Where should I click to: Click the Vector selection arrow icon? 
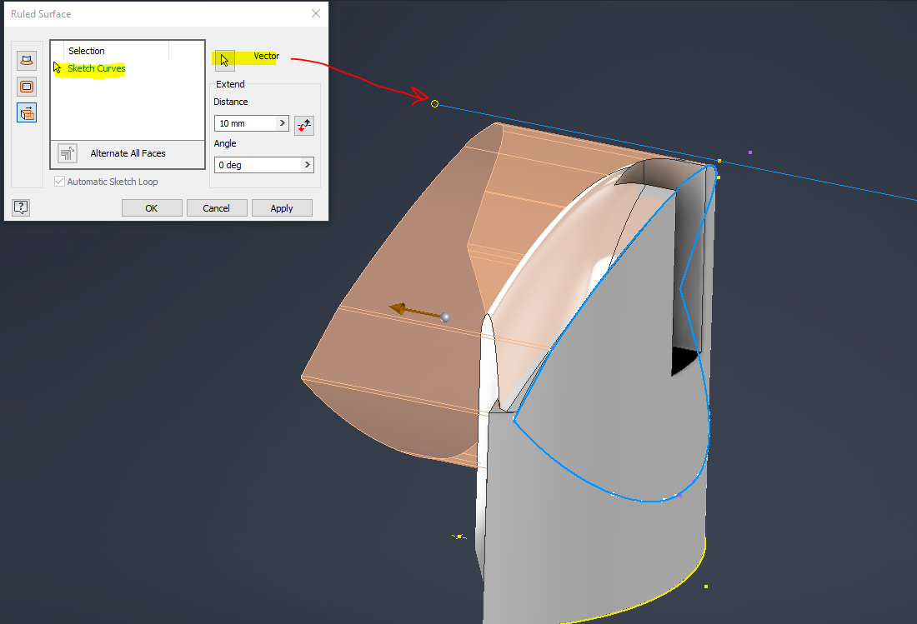[x=223, y=60]
